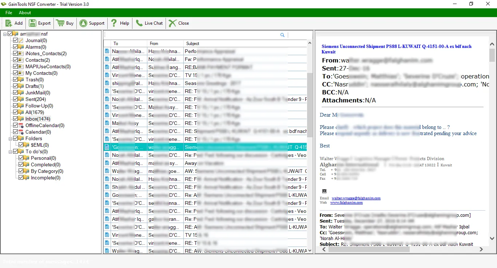Uncheck the Contacts(2) checkbox

(15, 60)
